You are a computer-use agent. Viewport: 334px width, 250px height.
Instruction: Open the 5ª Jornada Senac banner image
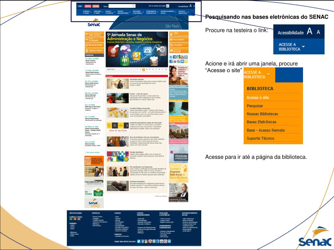[x=137, y=49]
